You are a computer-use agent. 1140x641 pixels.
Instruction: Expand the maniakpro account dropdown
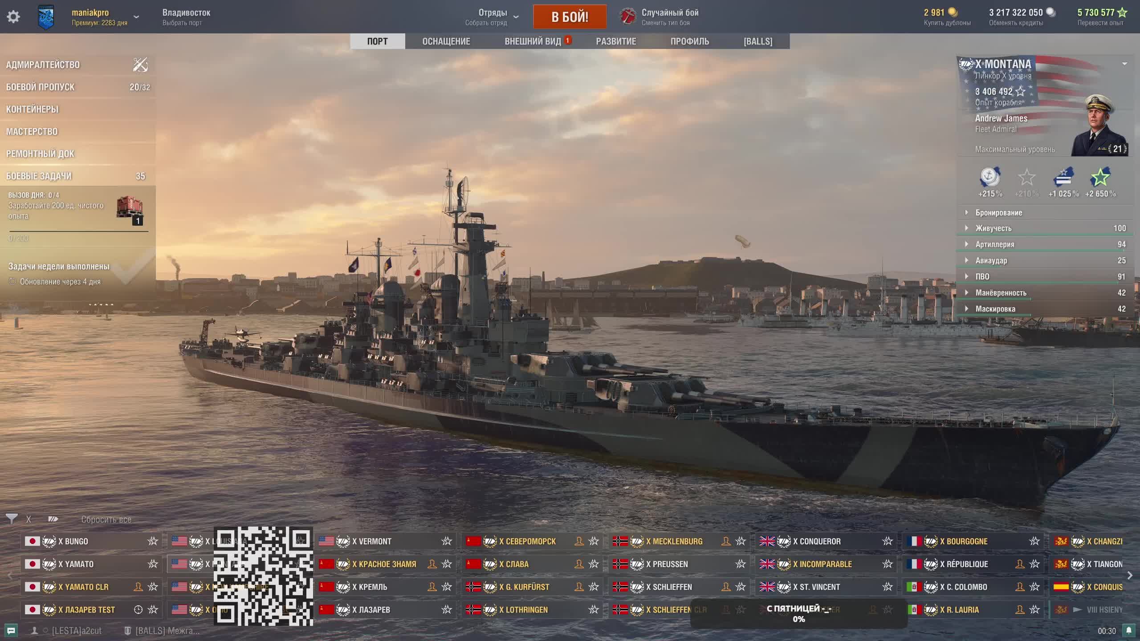pos(136,17)
